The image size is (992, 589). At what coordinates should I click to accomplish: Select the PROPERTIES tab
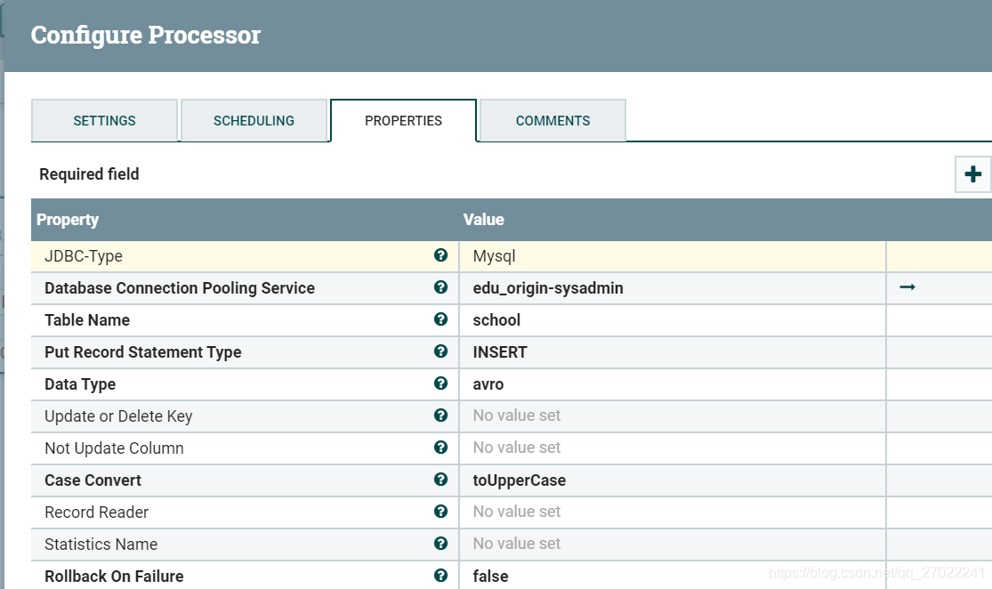coord(403,120)
